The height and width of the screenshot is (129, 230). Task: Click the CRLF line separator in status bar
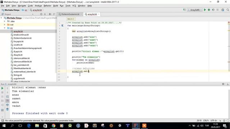[x=206, y=120]
